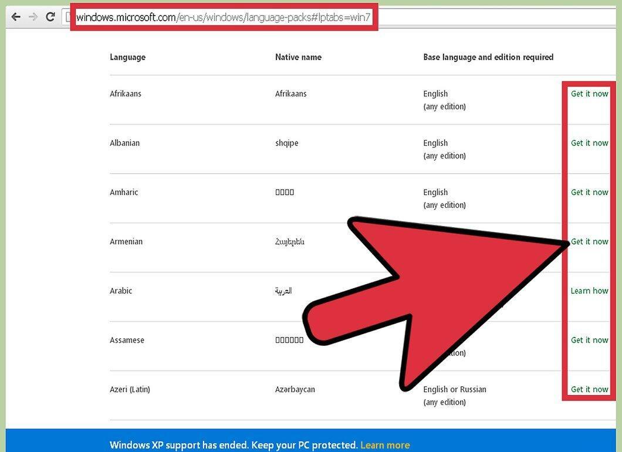Click the Native name column header
Viewport: 622px width, 452px height.
coord(298,57)
